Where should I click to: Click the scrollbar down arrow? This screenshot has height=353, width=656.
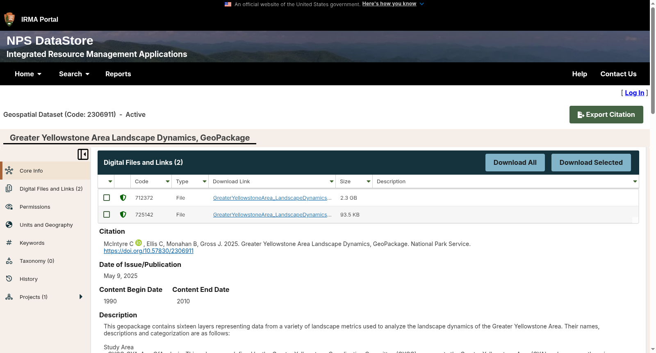coord(653,350)
